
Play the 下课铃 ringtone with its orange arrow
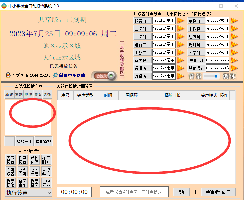click(180, 36)
